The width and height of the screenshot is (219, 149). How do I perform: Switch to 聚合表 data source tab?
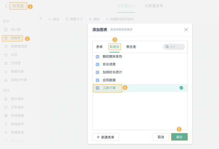(131, 47)
